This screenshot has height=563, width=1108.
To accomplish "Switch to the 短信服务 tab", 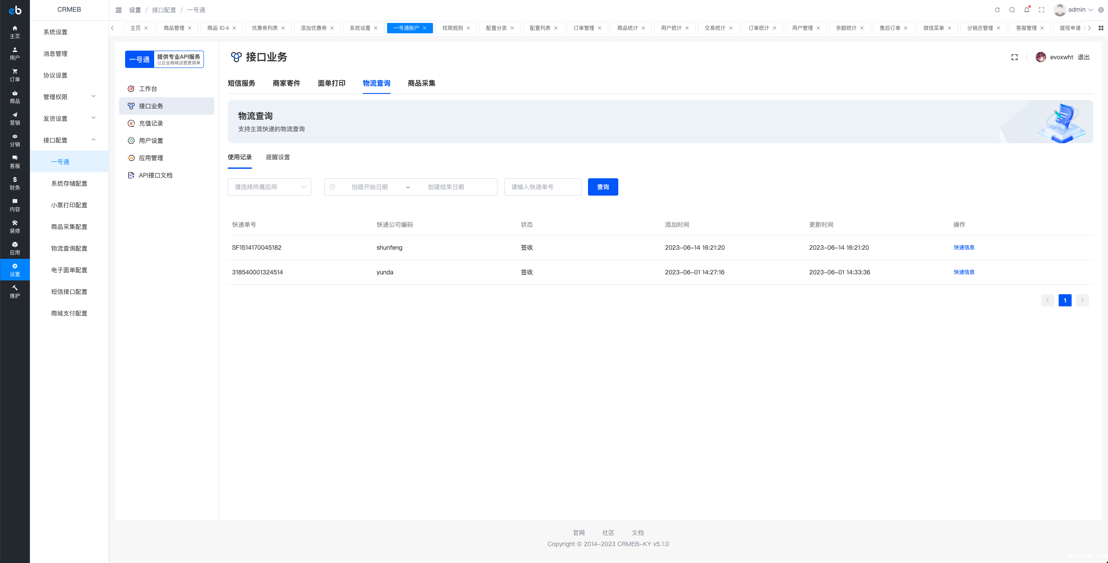I will [x=241, y=83].
